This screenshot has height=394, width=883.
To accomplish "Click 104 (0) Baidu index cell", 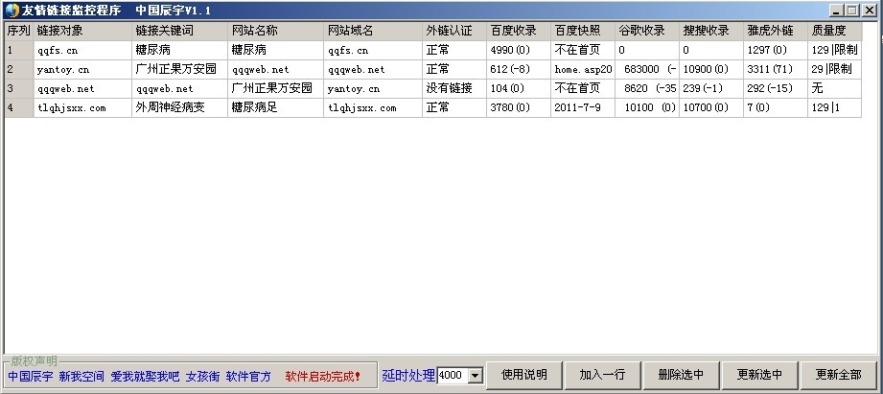I will [x=518, y=88].
